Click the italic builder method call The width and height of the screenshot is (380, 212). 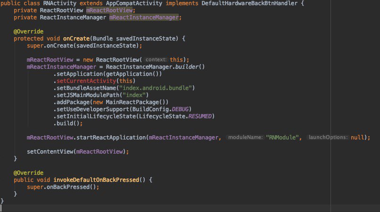pos(187,66)
